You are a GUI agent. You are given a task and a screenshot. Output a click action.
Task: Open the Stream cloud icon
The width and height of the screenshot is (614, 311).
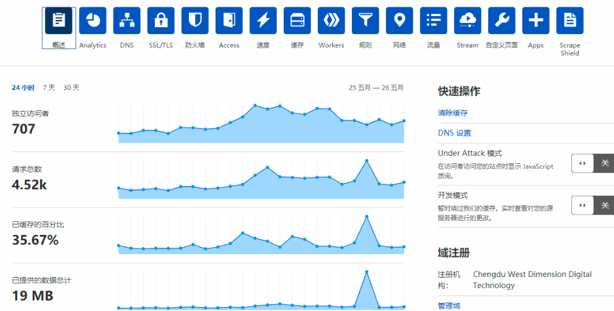pos(468,21)
